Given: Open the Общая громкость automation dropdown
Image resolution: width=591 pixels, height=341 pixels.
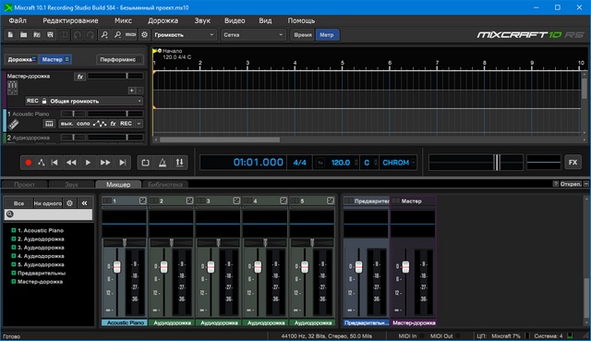Looking at the screenshot, I should tap(96, 101).
